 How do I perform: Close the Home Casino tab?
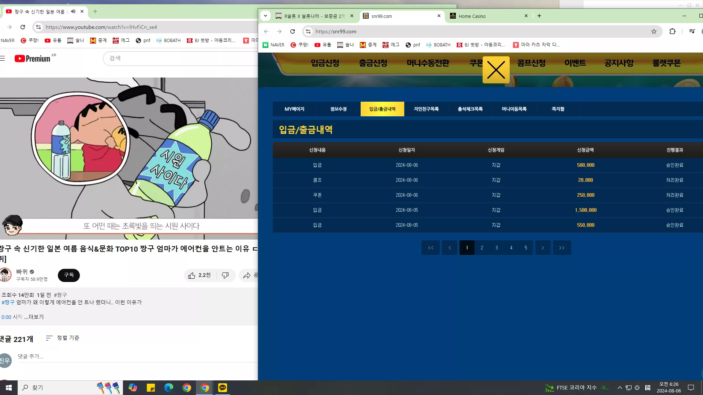(526, 16)
